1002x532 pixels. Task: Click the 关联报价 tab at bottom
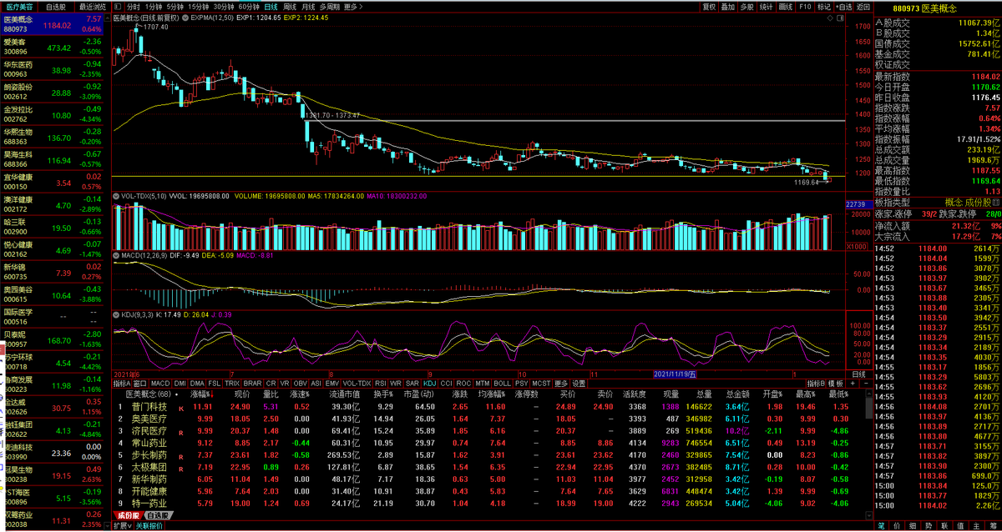coord(149,526)
